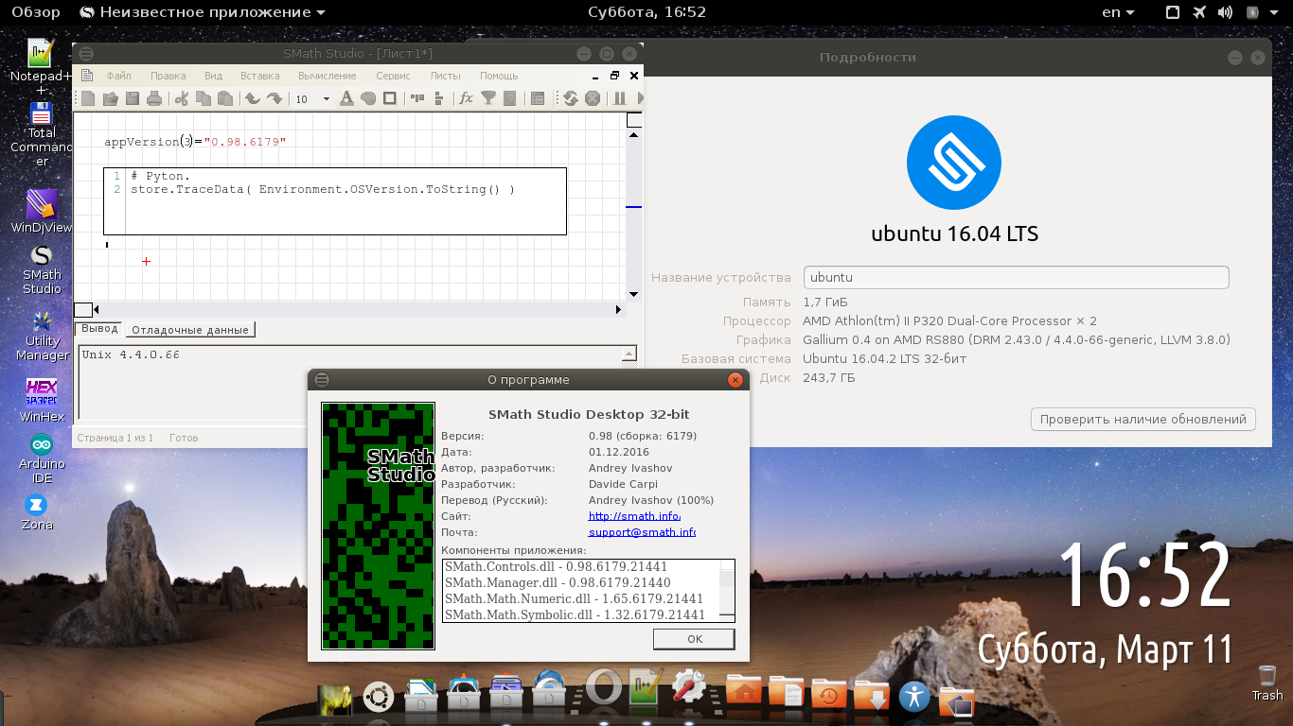The height and width of the screenshot is (726, 1293).
Task: Click the recalculate worksheet icon
Action: pyautogui.click(x=571, y=98)
